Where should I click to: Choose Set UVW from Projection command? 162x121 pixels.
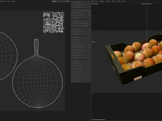click(x=81, y=10)
